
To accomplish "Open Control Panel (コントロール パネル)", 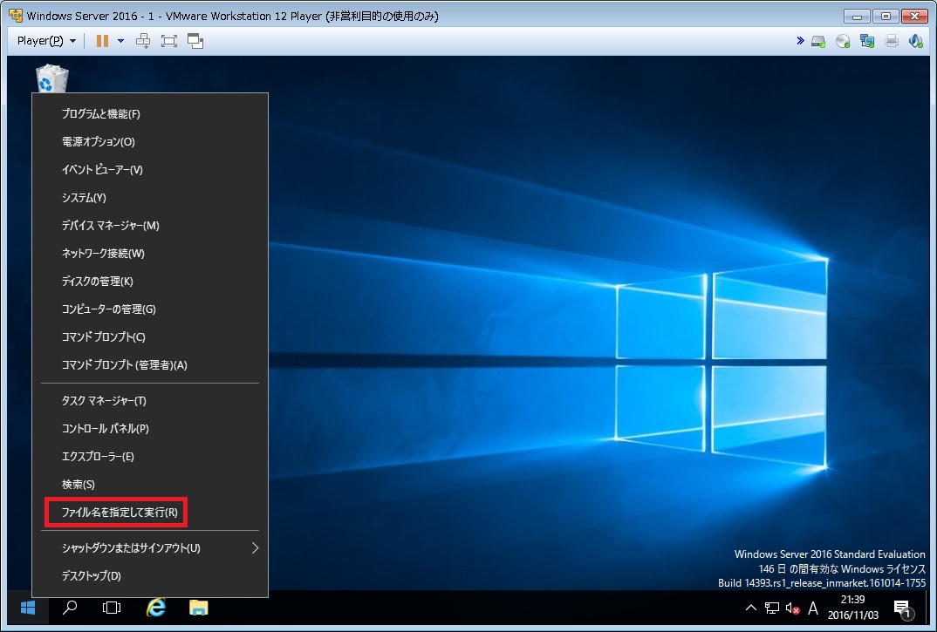I will pos(149,428).
